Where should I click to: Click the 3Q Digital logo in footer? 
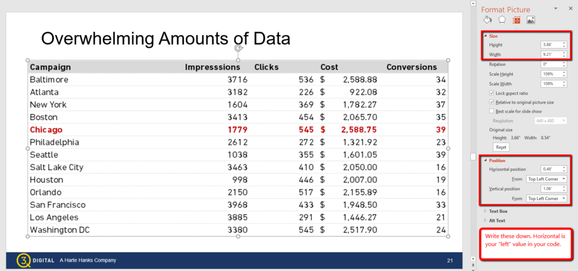tap(36, 260)
